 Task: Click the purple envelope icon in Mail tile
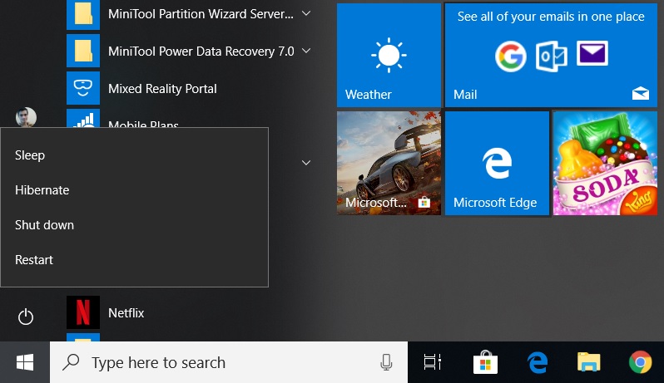click(x=592, y=53)
